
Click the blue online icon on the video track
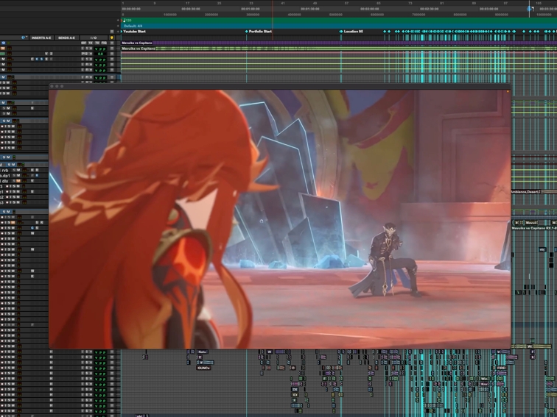tap(3, 43)
